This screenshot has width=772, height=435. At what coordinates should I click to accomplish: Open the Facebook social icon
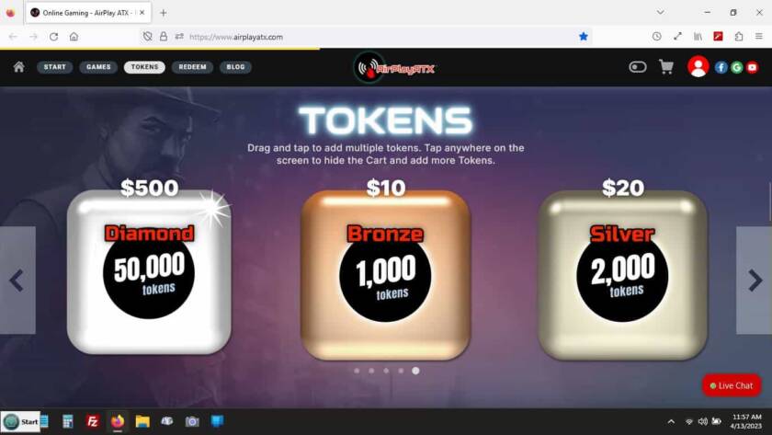pos(721,67)
